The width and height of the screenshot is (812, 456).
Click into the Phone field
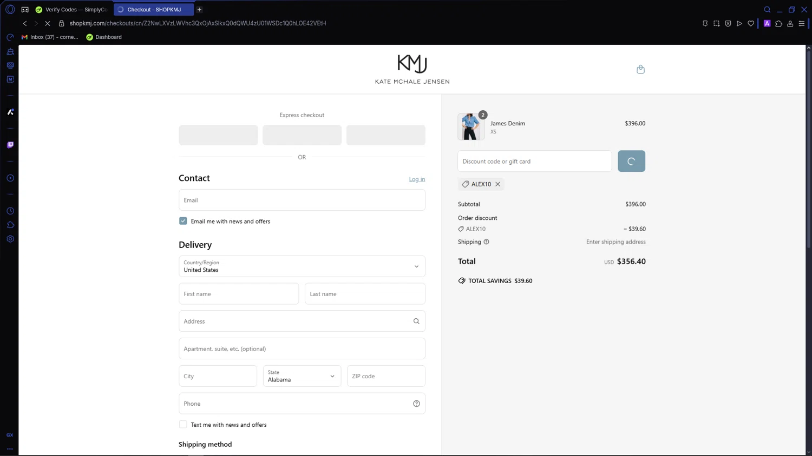coord(295,404)
